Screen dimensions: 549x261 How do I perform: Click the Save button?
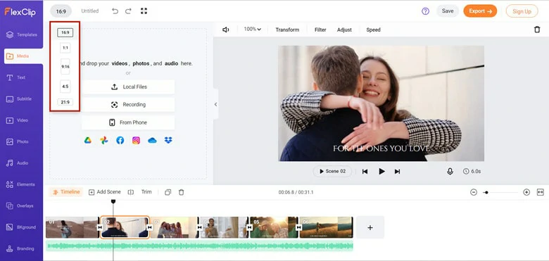[448, 11]
